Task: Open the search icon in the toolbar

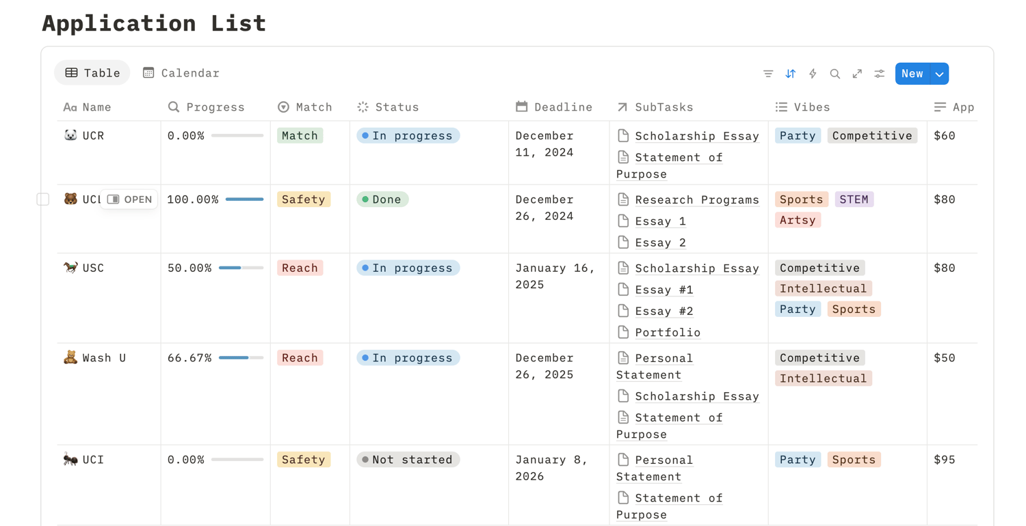Action: tap(835, 74)
